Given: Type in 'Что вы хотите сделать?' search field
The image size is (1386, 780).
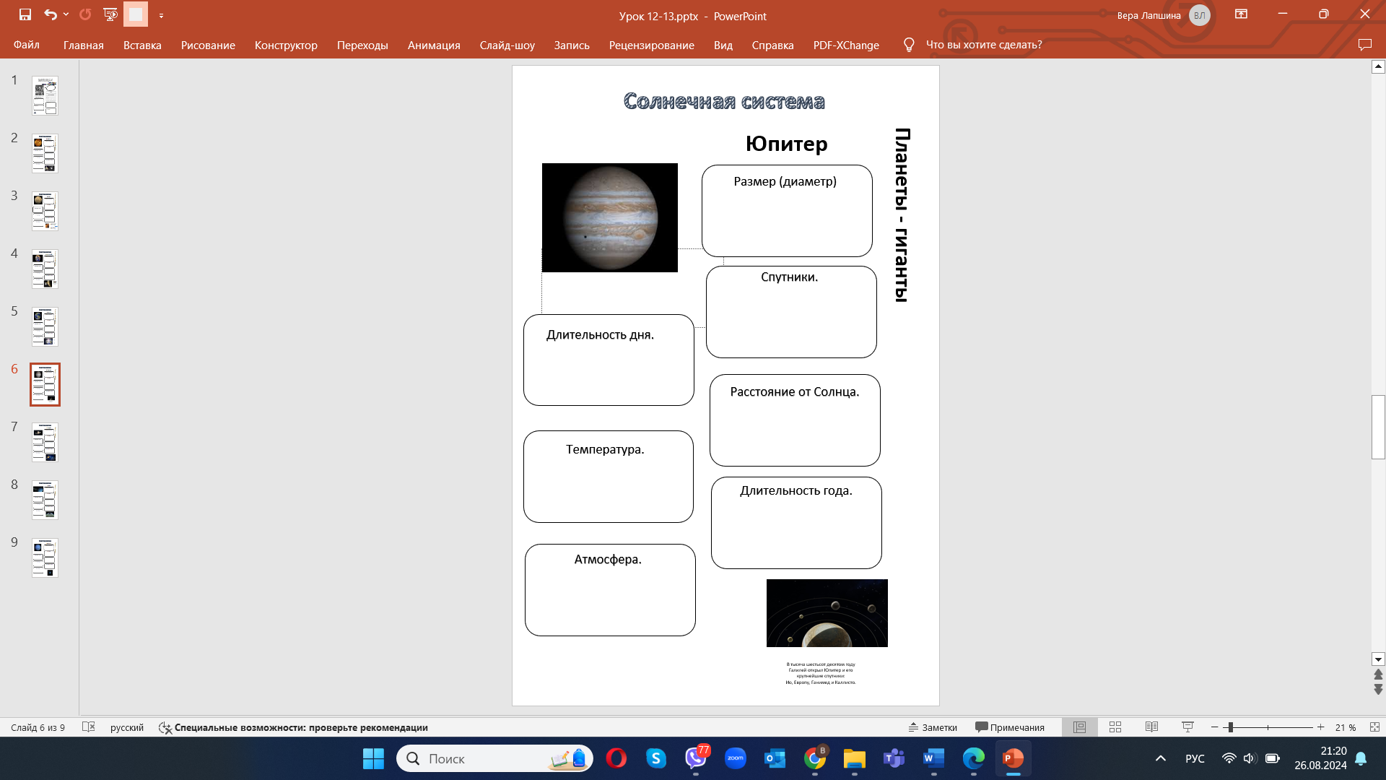Looking at the screenshot, I should pos(984,45).
